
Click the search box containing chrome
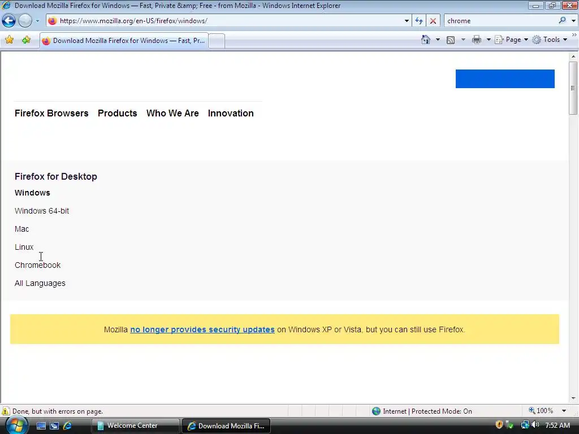point(501,21)
